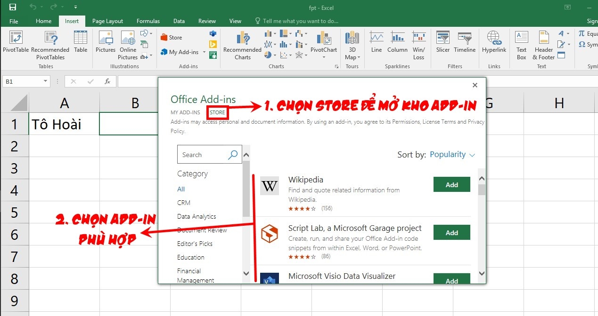Add the Wikipedia add-in
598x316 pixels.
click(x=451, y=185)
